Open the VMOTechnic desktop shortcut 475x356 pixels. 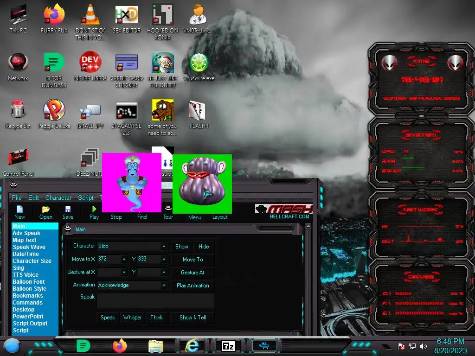pos(199,19)
